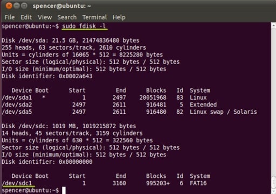Viewport: 276px width, 194px height.
Task: Close the terminal window with the orange button
Action: [9, 6]
